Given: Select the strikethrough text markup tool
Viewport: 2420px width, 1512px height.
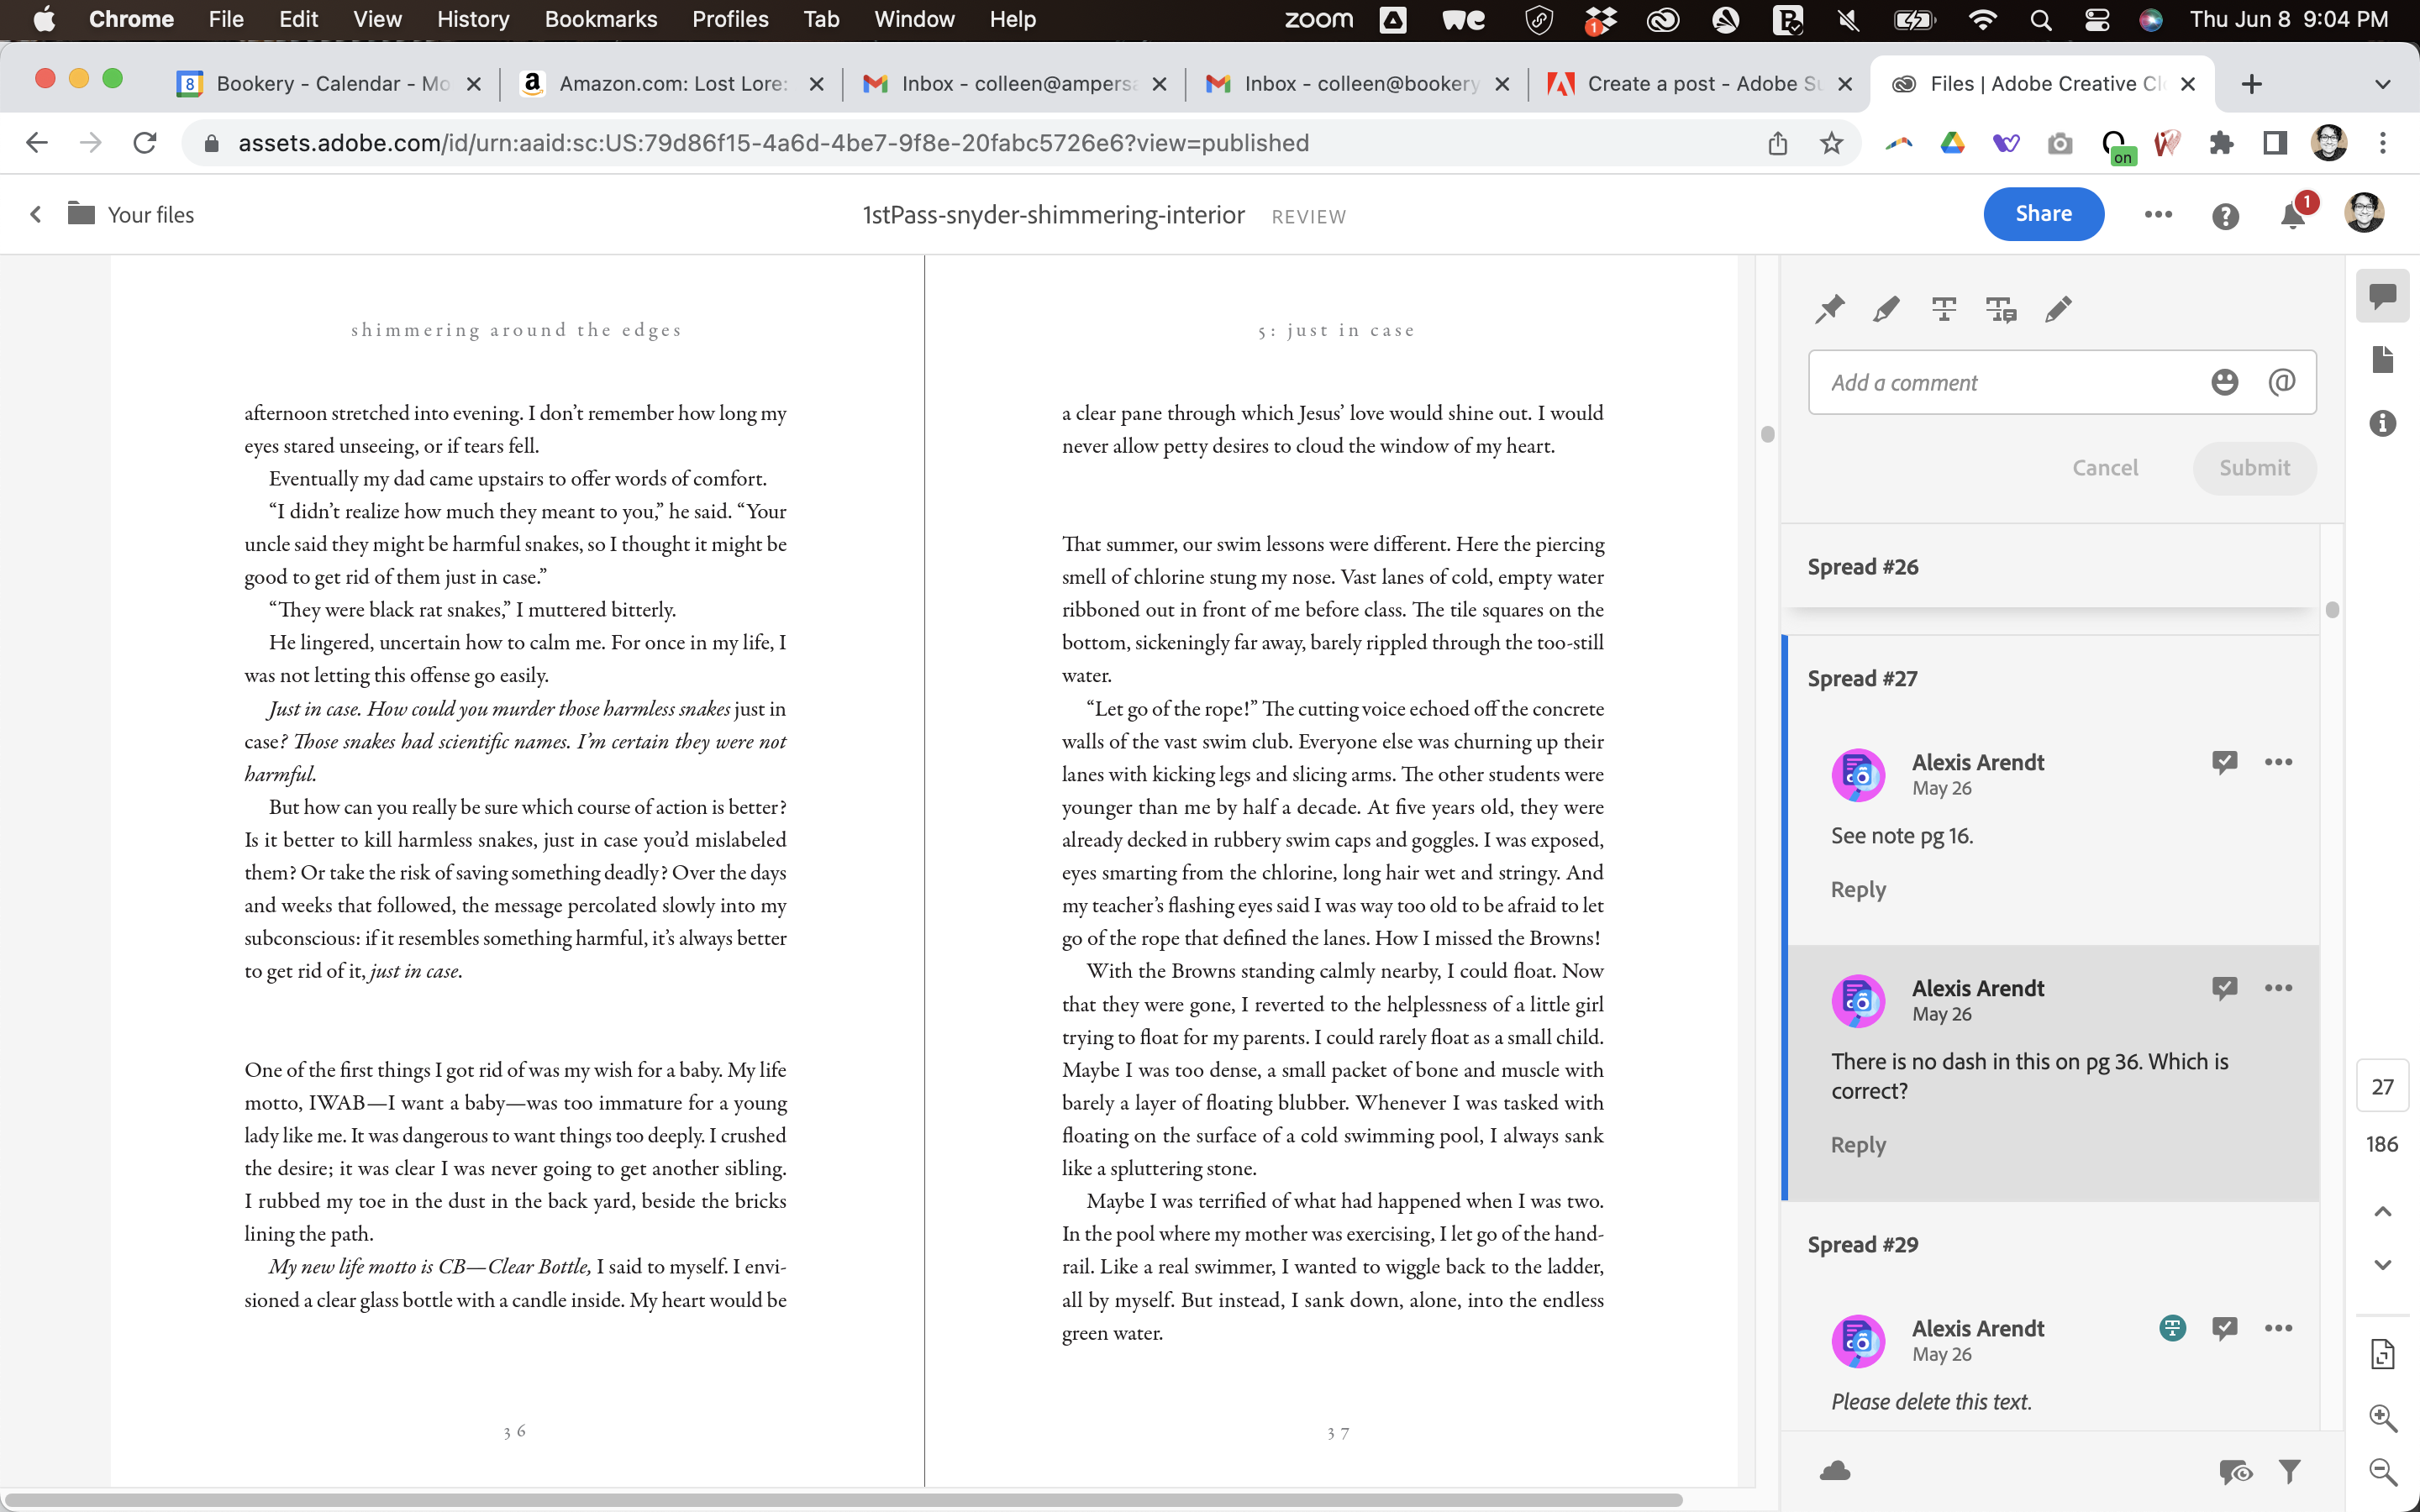Looking at the screenshot, I should [1944, 309].
